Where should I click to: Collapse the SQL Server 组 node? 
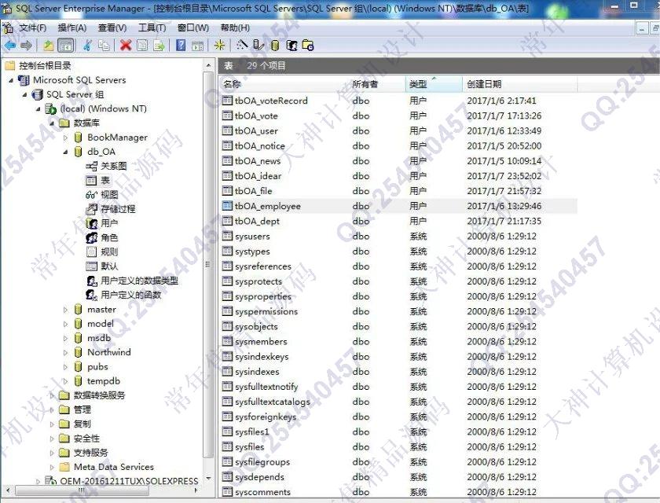pos(24,94)
